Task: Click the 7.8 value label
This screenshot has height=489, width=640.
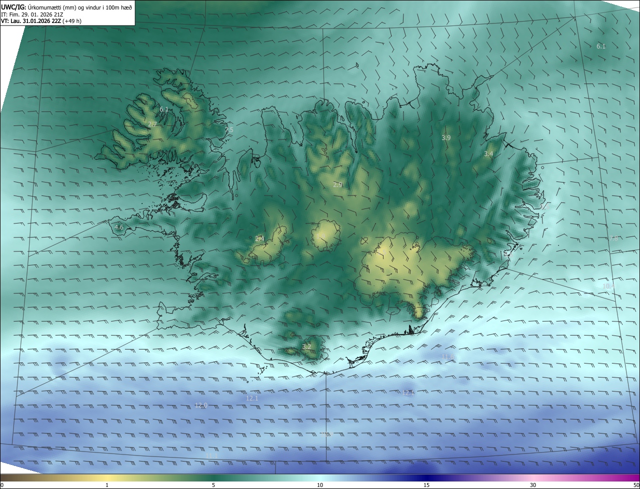Action: (x=613, y=238)
